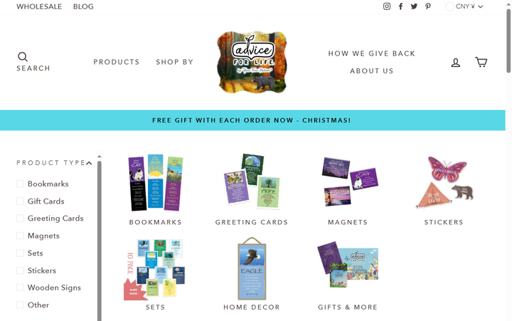Screen dimensions: 512x321
Task: Follow the Wholesale link
Action: click(x=39, y=6)
